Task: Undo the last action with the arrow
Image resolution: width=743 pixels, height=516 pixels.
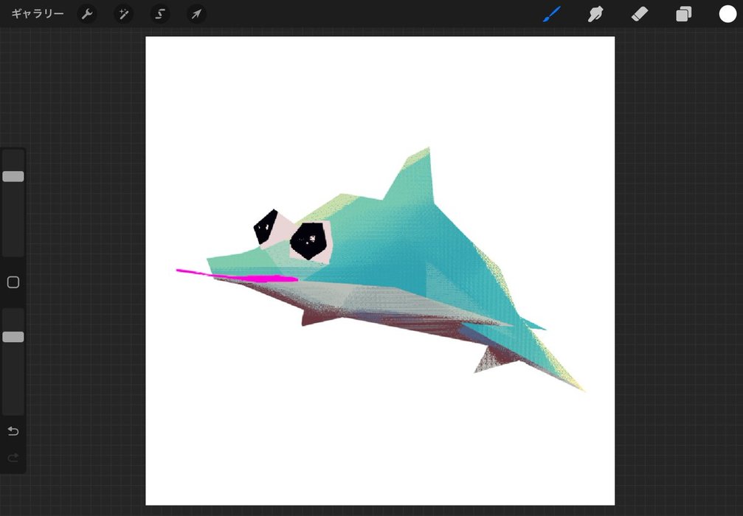Action: tap(13, 431)
